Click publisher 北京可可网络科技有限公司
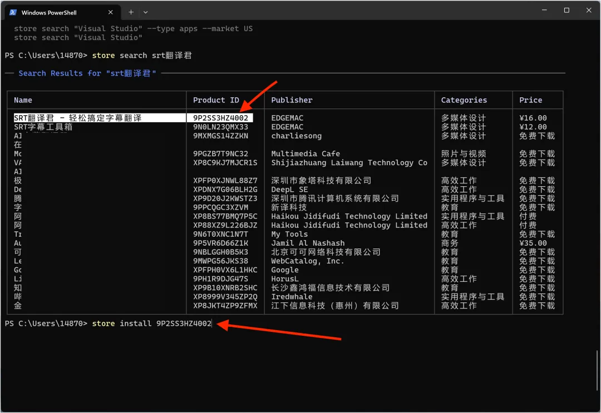Viewport: 601px width, 413px height. click(x=326, y=252)
